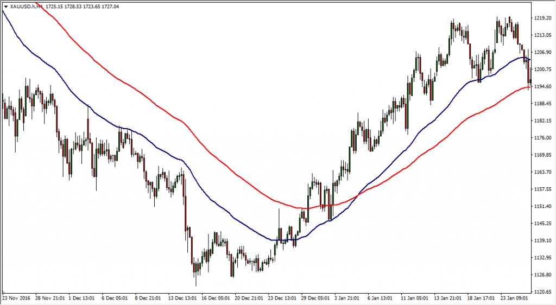Viewport: 556px width, 305px height.
Task: Select the 1200.75 level on price scale
Action: 542,69
